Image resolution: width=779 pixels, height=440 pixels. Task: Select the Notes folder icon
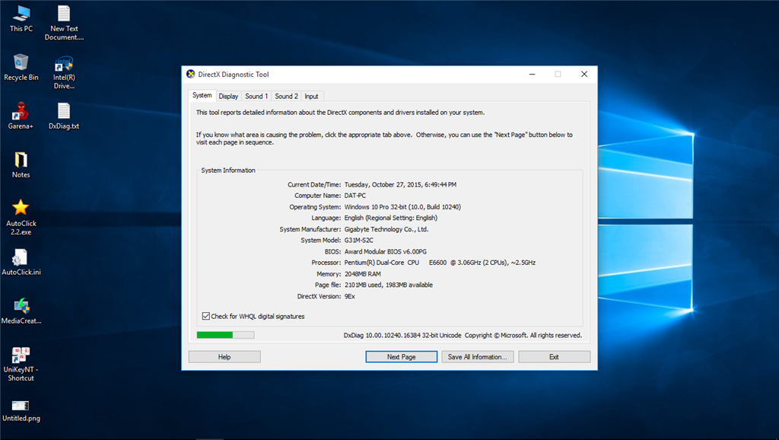point(21,164)
